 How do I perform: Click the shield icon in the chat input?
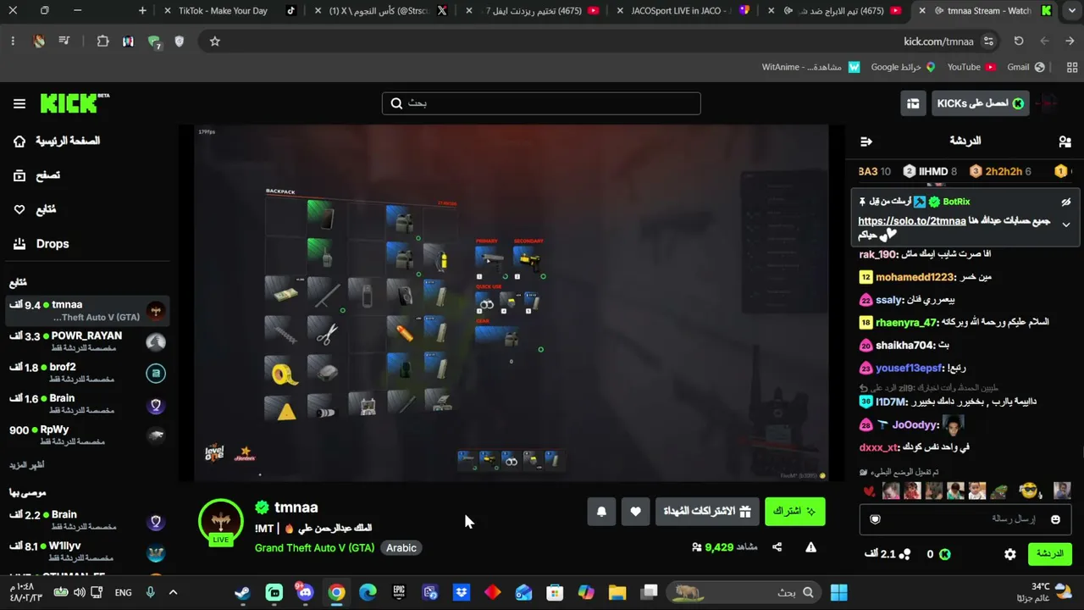[x=876, y=519]
